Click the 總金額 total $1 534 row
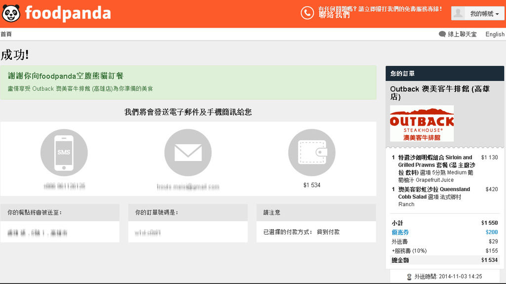 [x=445, y=260]
